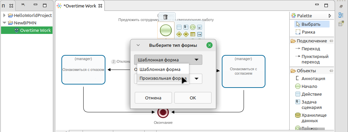Image resolution: width=348 pixels, height=132 pixels.
Task: Maximize the left explorer panel
Action: click(x=45, y=5)
